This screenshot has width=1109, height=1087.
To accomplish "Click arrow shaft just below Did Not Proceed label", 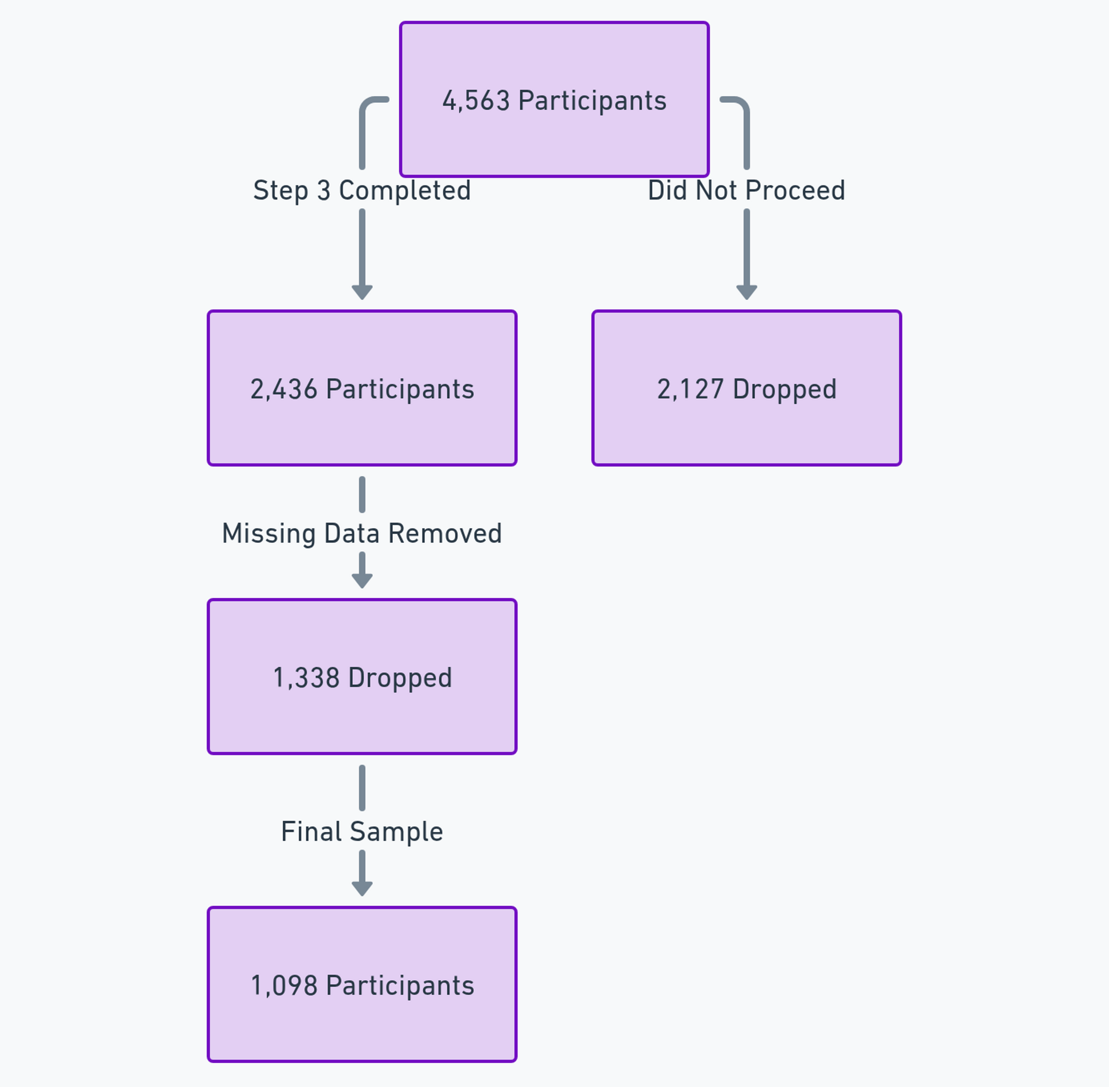I will point(747,245).
